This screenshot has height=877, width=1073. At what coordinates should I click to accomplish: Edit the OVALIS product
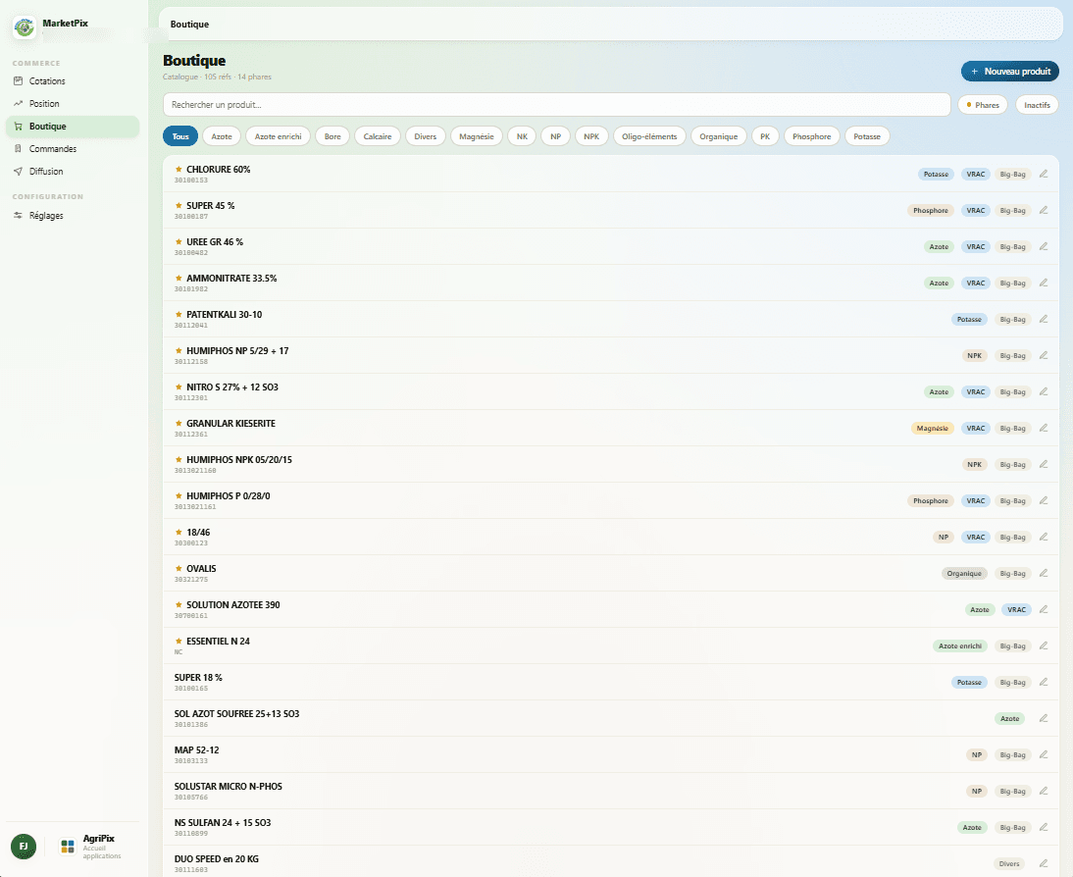click(x=1044, y=573)
